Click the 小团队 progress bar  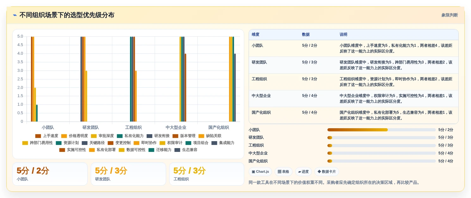[381, 130]
